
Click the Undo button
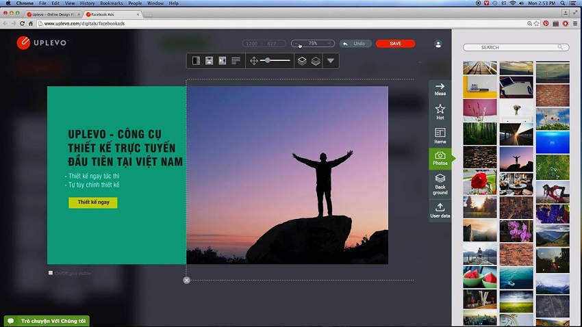pyautogui.click(x=355, y=44)
